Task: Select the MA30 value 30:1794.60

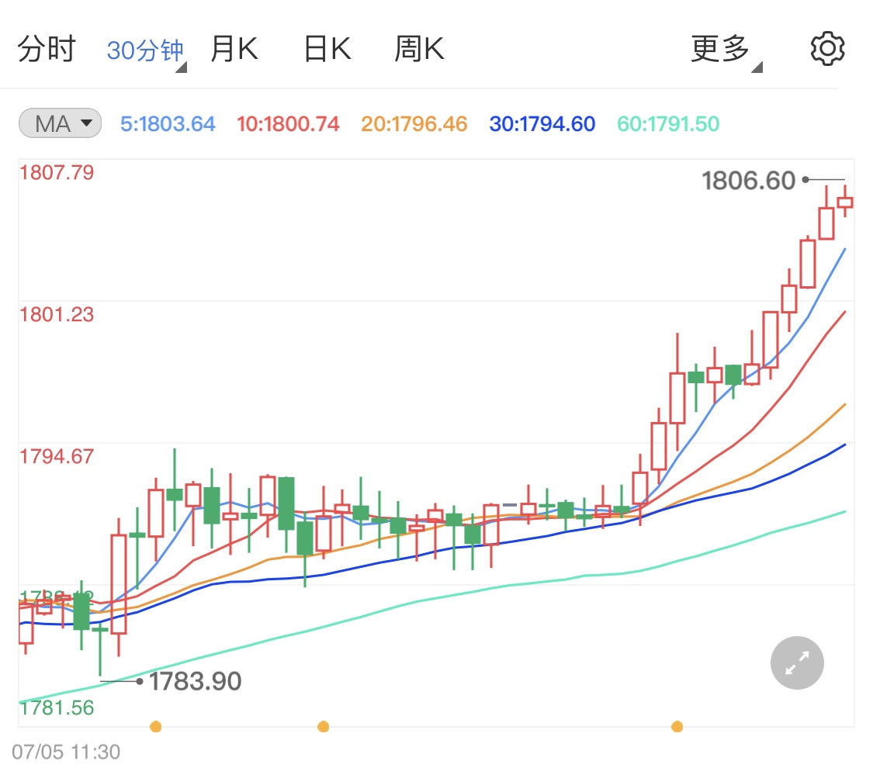Action: point(542,123)
